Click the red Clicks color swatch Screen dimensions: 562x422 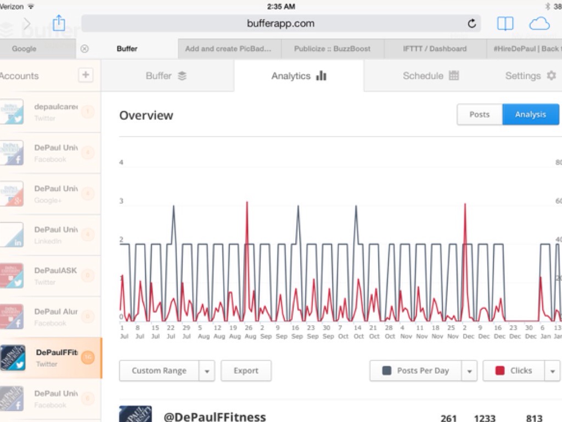click(x=499, y=371)
